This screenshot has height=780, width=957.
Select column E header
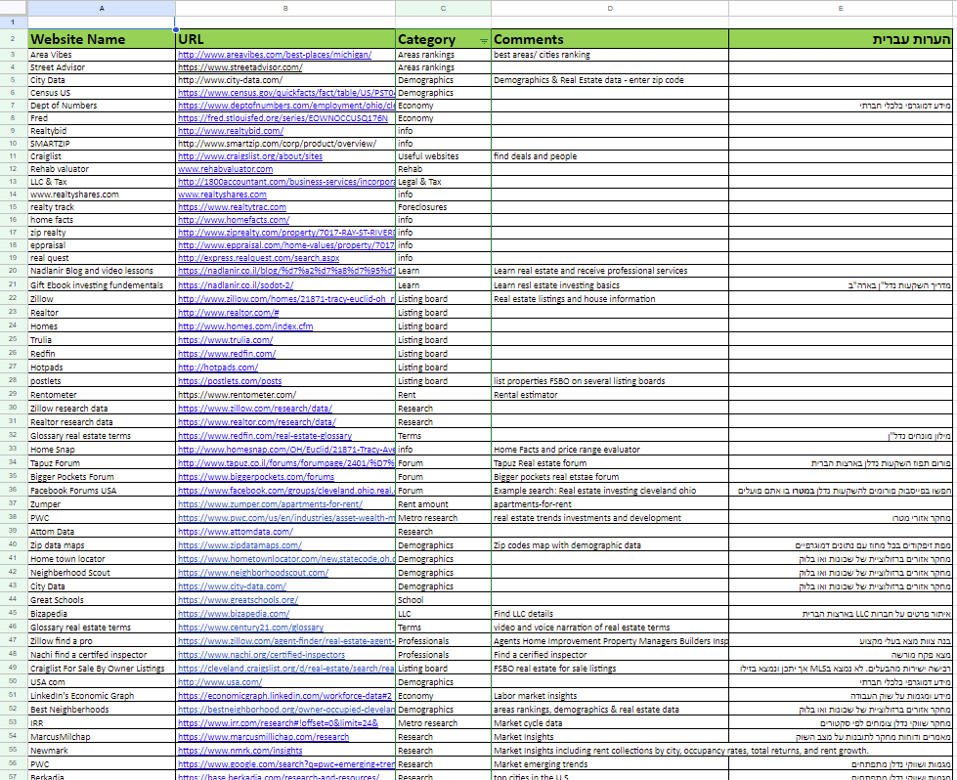point(841,8)
